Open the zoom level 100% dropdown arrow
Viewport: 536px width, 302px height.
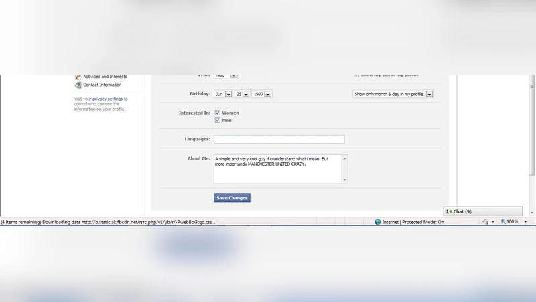tap(525, 222)
